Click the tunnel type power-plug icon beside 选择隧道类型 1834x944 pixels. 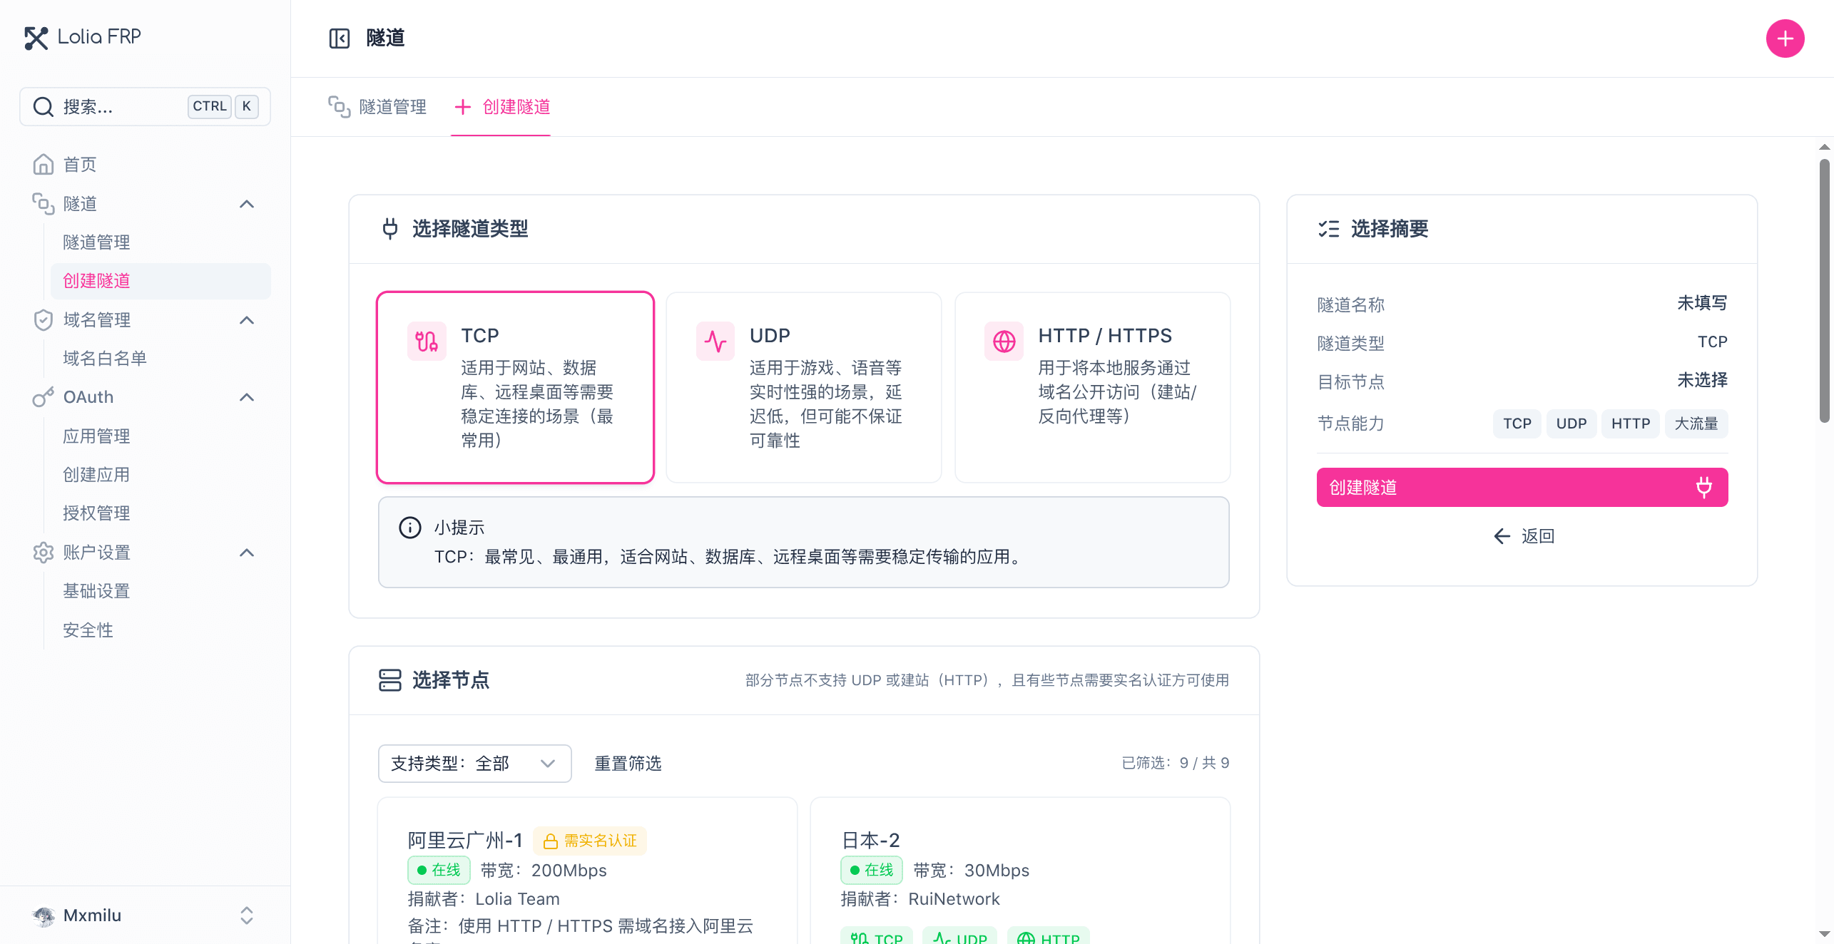coord(390,228)
